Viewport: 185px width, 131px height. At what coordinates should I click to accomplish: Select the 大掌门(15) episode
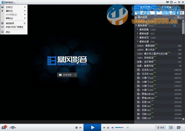coord(158,90)
